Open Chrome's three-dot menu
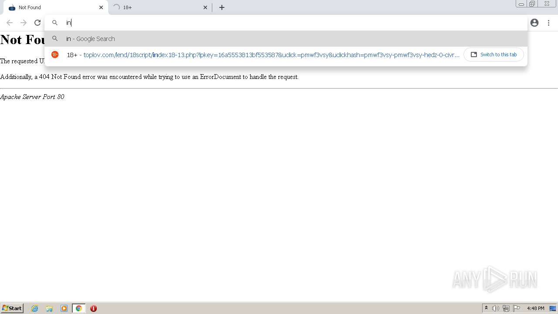This screenshot has height=314, width=558. point(548,23)
